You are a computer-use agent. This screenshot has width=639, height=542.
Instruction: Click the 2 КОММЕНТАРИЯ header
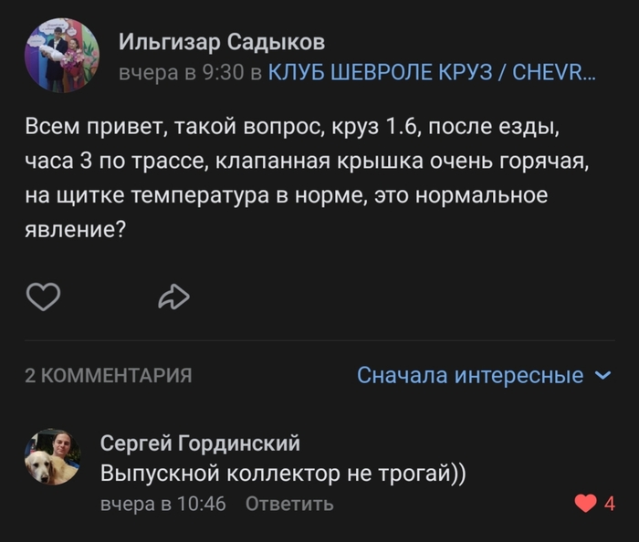point(108,375)
